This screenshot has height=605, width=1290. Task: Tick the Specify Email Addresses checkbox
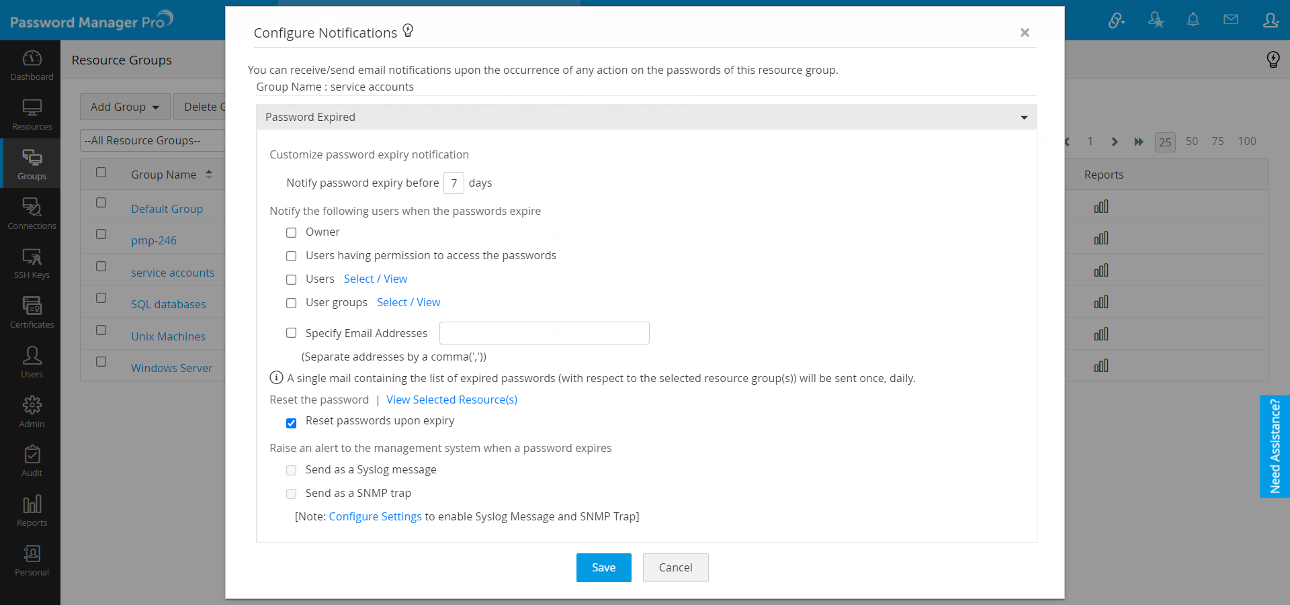292,333
